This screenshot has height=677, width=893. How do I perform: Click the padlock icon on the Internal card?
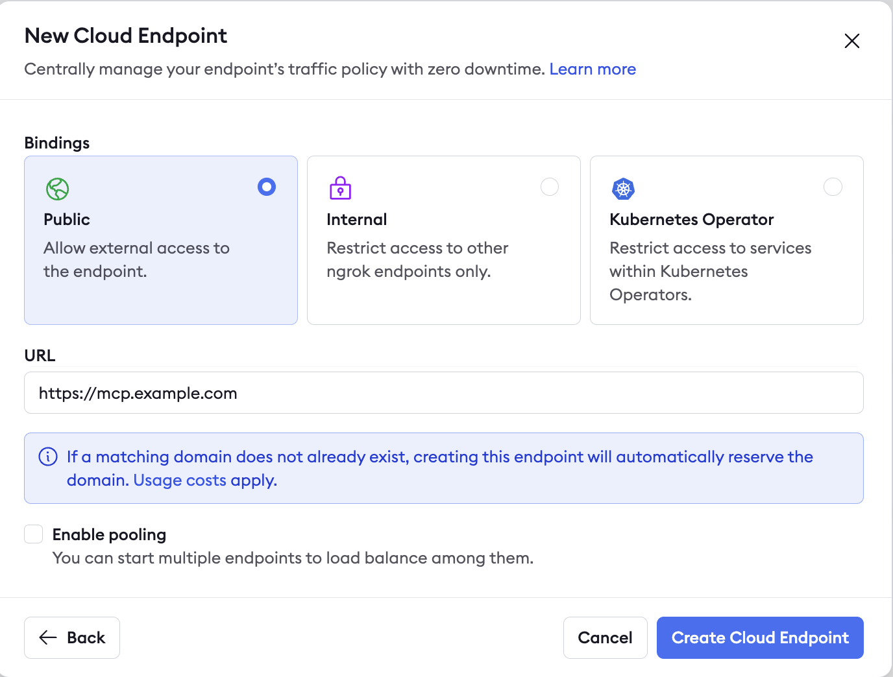click(x=339, y=189)
